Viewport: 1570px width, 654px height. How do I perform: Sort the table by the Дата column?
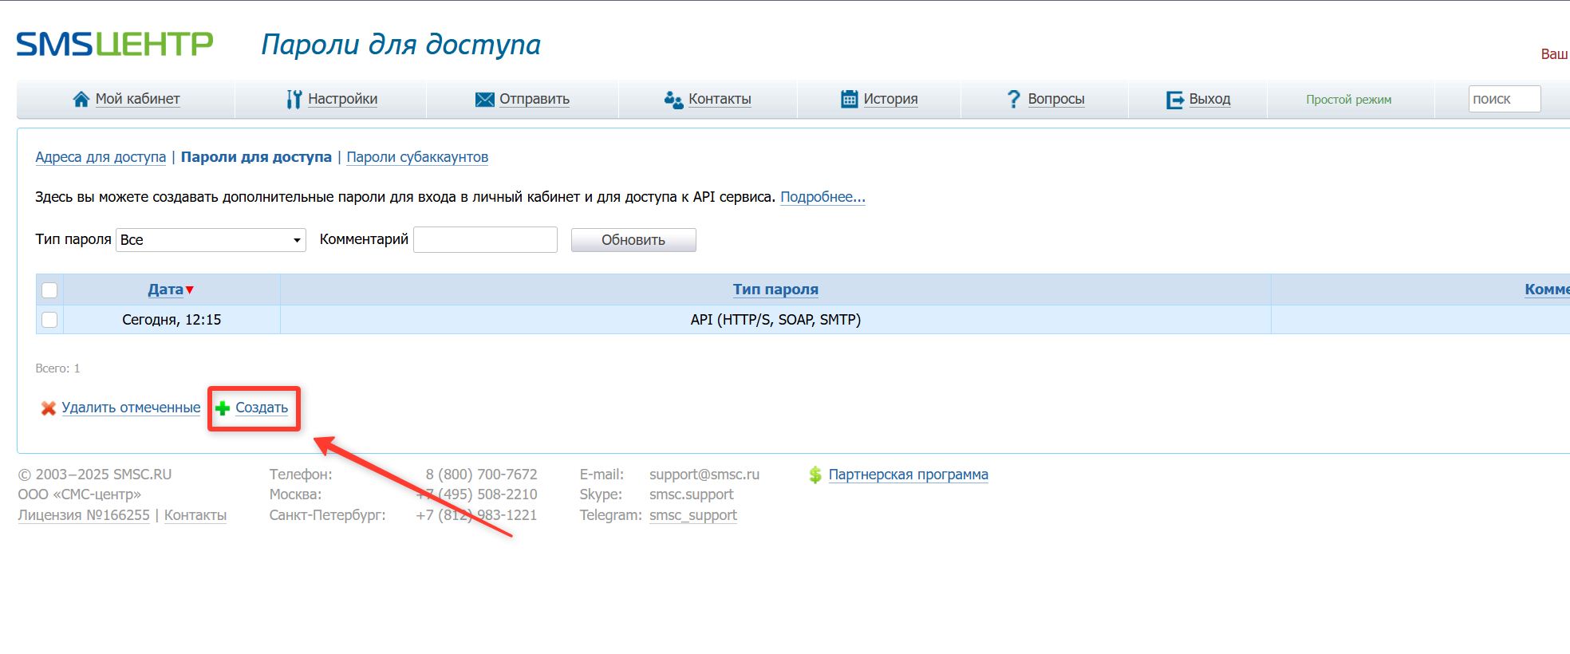coord(166,290)
